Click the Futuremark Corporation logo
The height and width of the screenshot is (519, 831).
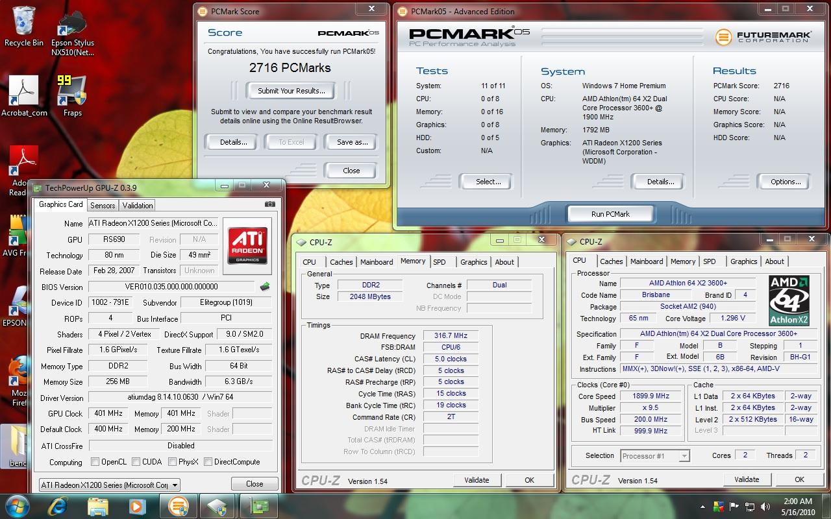click(x=763, y=37)
